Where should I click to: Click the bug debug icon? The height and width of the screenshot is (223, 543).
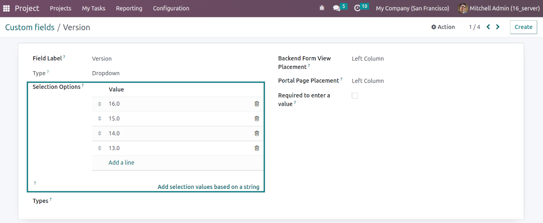[x=322, y=8]
